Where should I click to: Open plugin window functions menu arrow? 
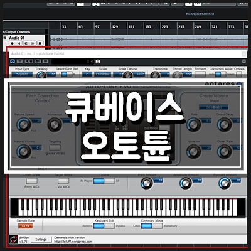click(244, 61)
